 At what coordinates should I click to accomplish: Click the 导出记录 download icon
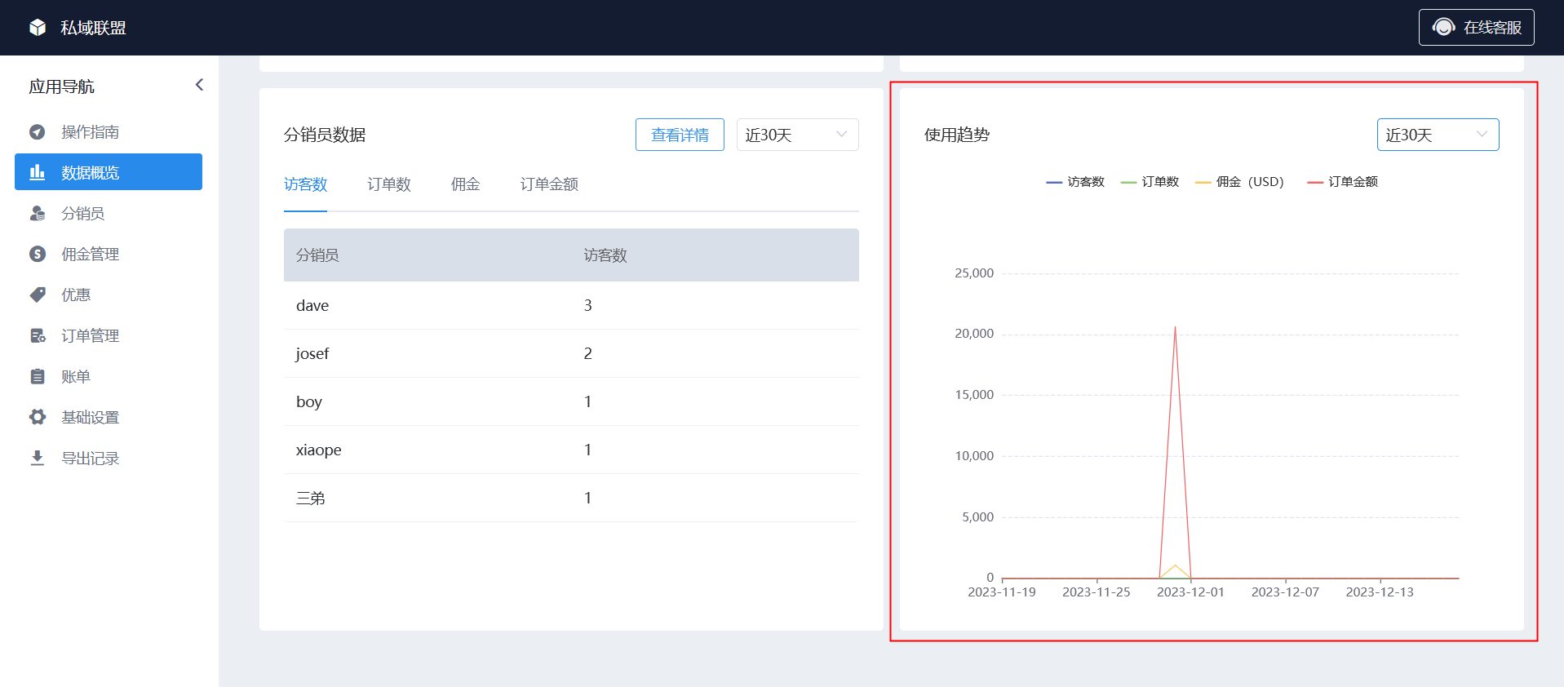38,459
